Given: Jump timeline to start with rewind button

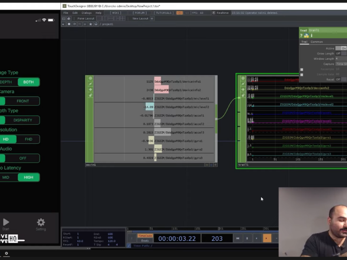Looking at the screenshot, I should pos(238,238).
